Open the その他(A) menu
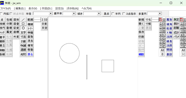 pyautogui.click(x=72, y=9)
